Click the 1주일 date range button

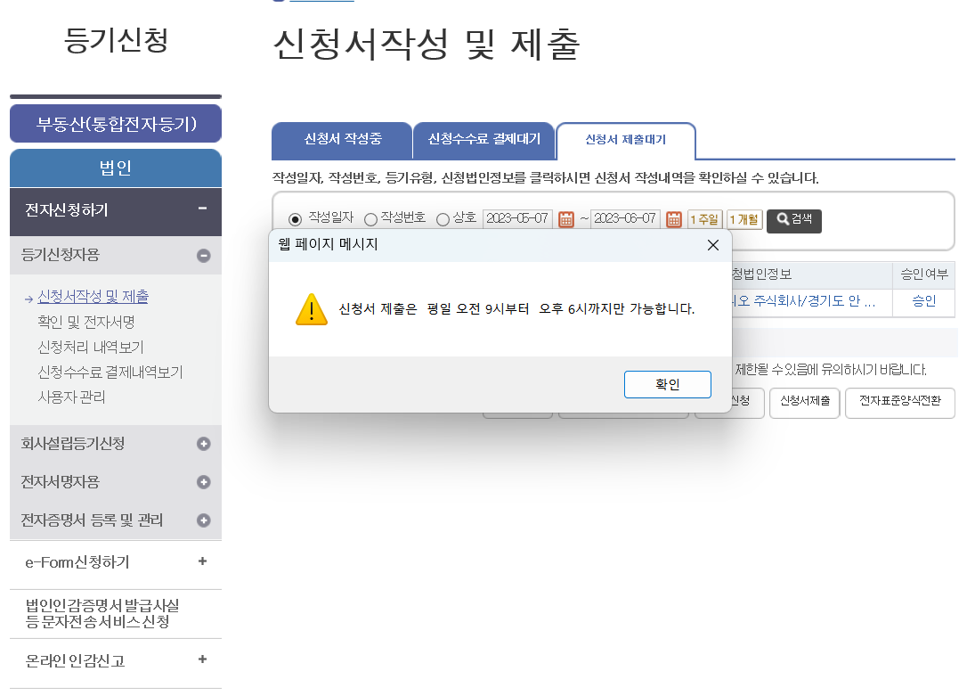tap(705, 217)
